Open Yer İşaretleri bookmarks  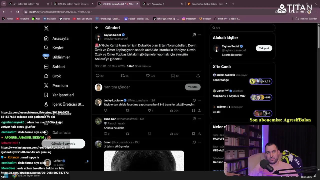click(x=59, y=95)
